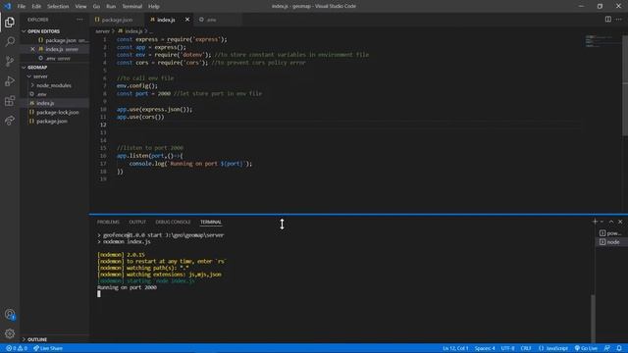Screen dimensions: 628x353
Task: Select the Terminal panel tab
Action: pyautogui.click(x=211, y=222)
